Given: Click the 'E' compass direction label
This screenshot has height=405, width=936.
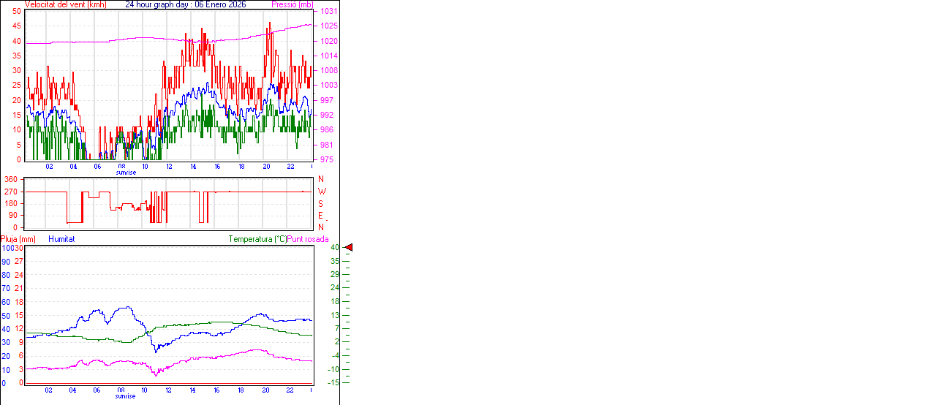Looking at the screenshot, I should (x=321, y=216).
